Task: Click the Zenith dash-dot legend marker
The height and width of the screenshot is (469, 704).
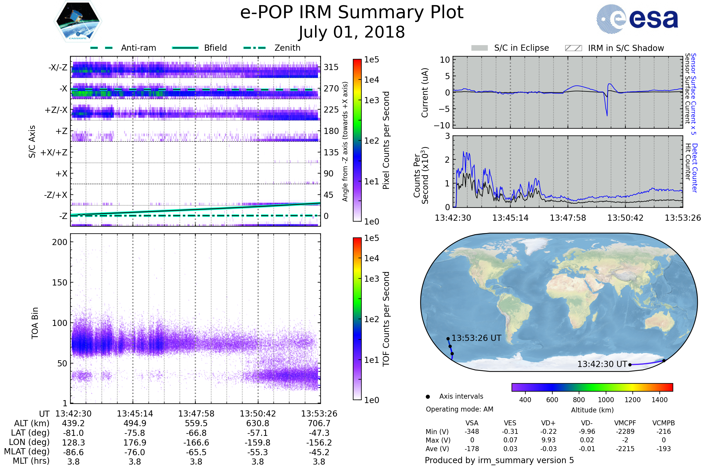Action: (254, 48)
